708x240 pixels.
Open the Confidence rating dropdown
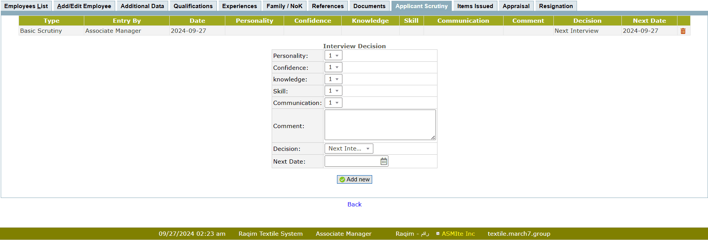point(333,68)
